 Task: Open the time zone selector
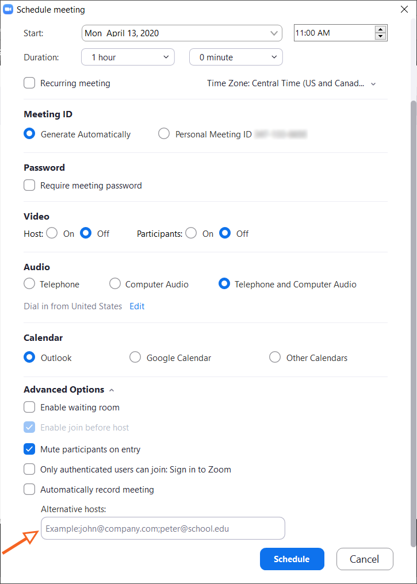373,83
